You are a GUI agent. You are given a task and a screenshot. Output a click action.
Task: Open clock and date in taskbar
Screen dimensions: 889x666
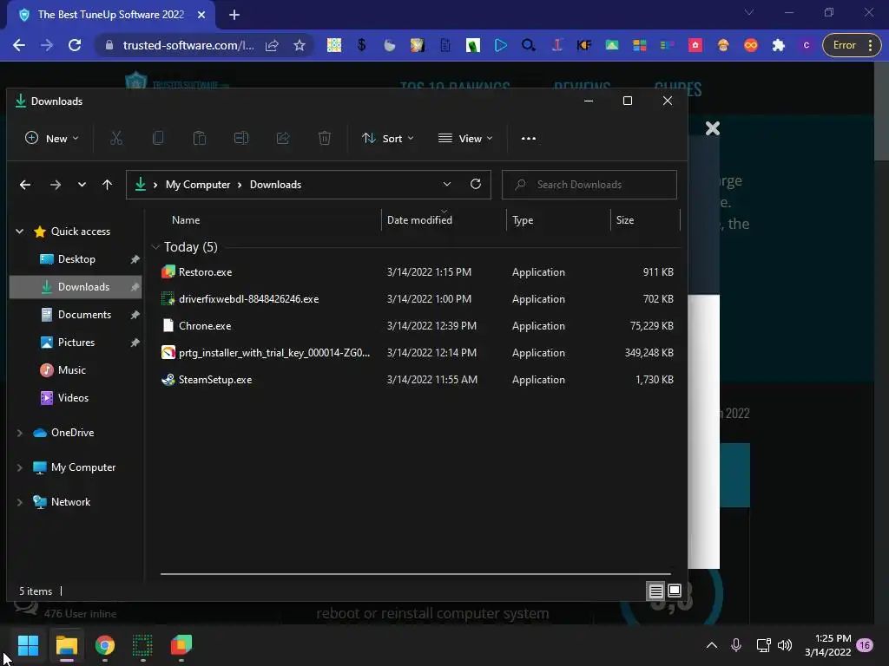tap(827, 645)
